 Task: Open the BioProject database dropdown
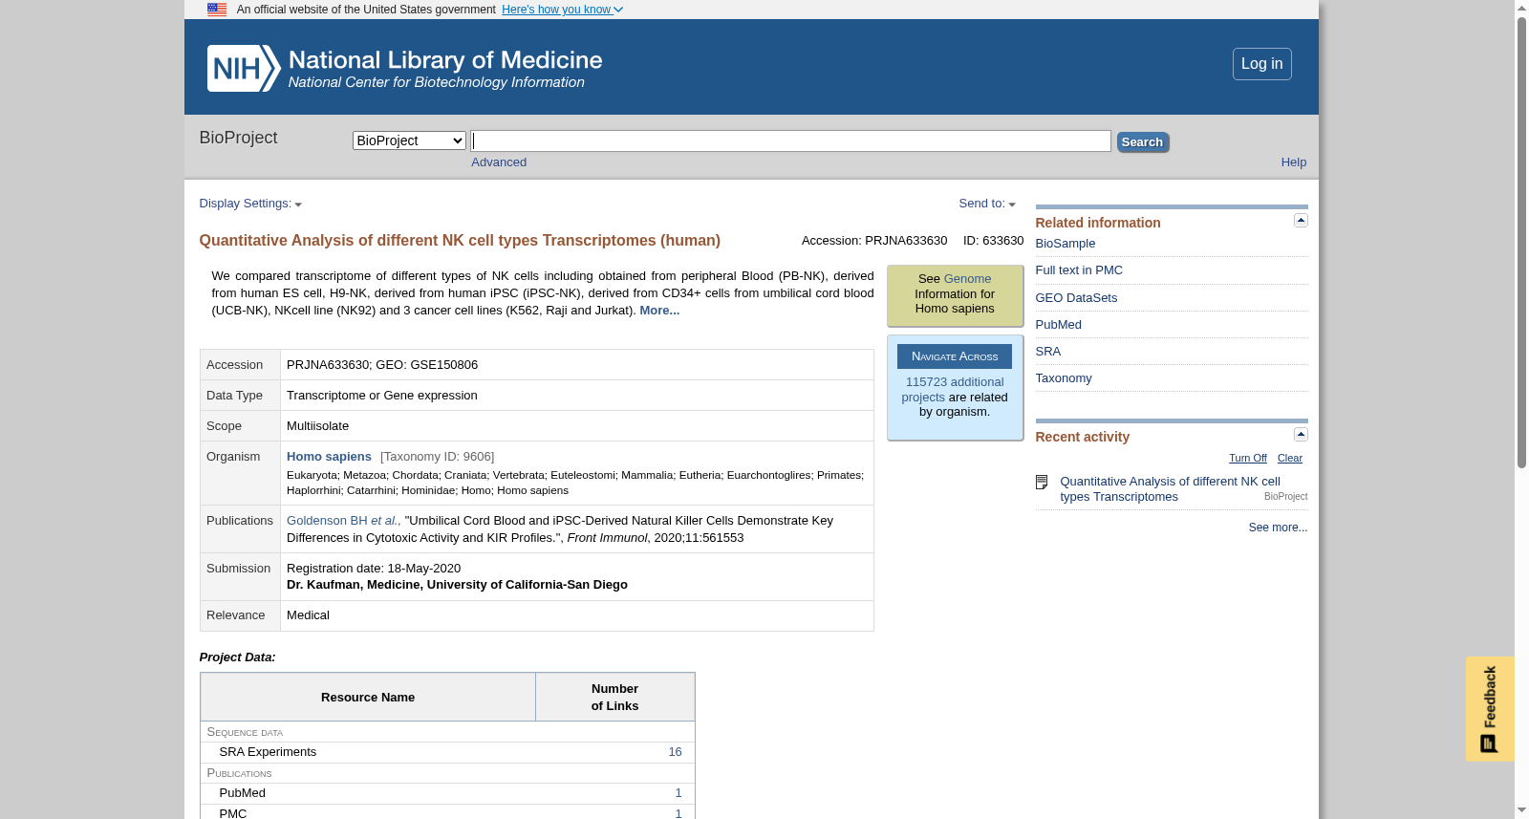coord(409,140)
